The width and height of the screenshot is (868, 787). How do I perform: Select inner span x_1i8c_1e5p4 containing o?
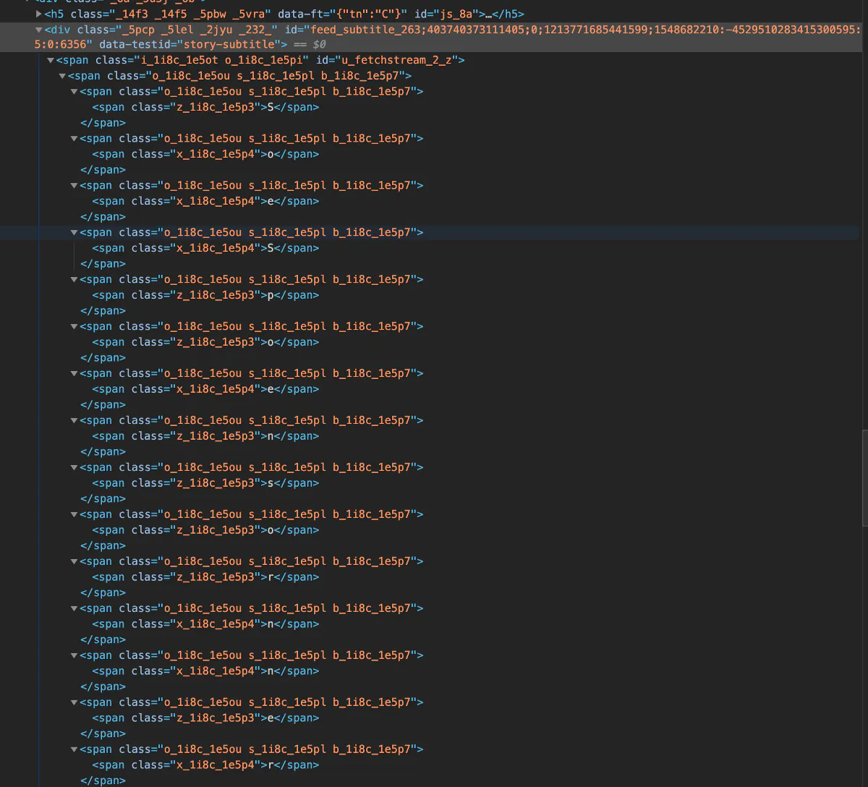coord(205,154)
